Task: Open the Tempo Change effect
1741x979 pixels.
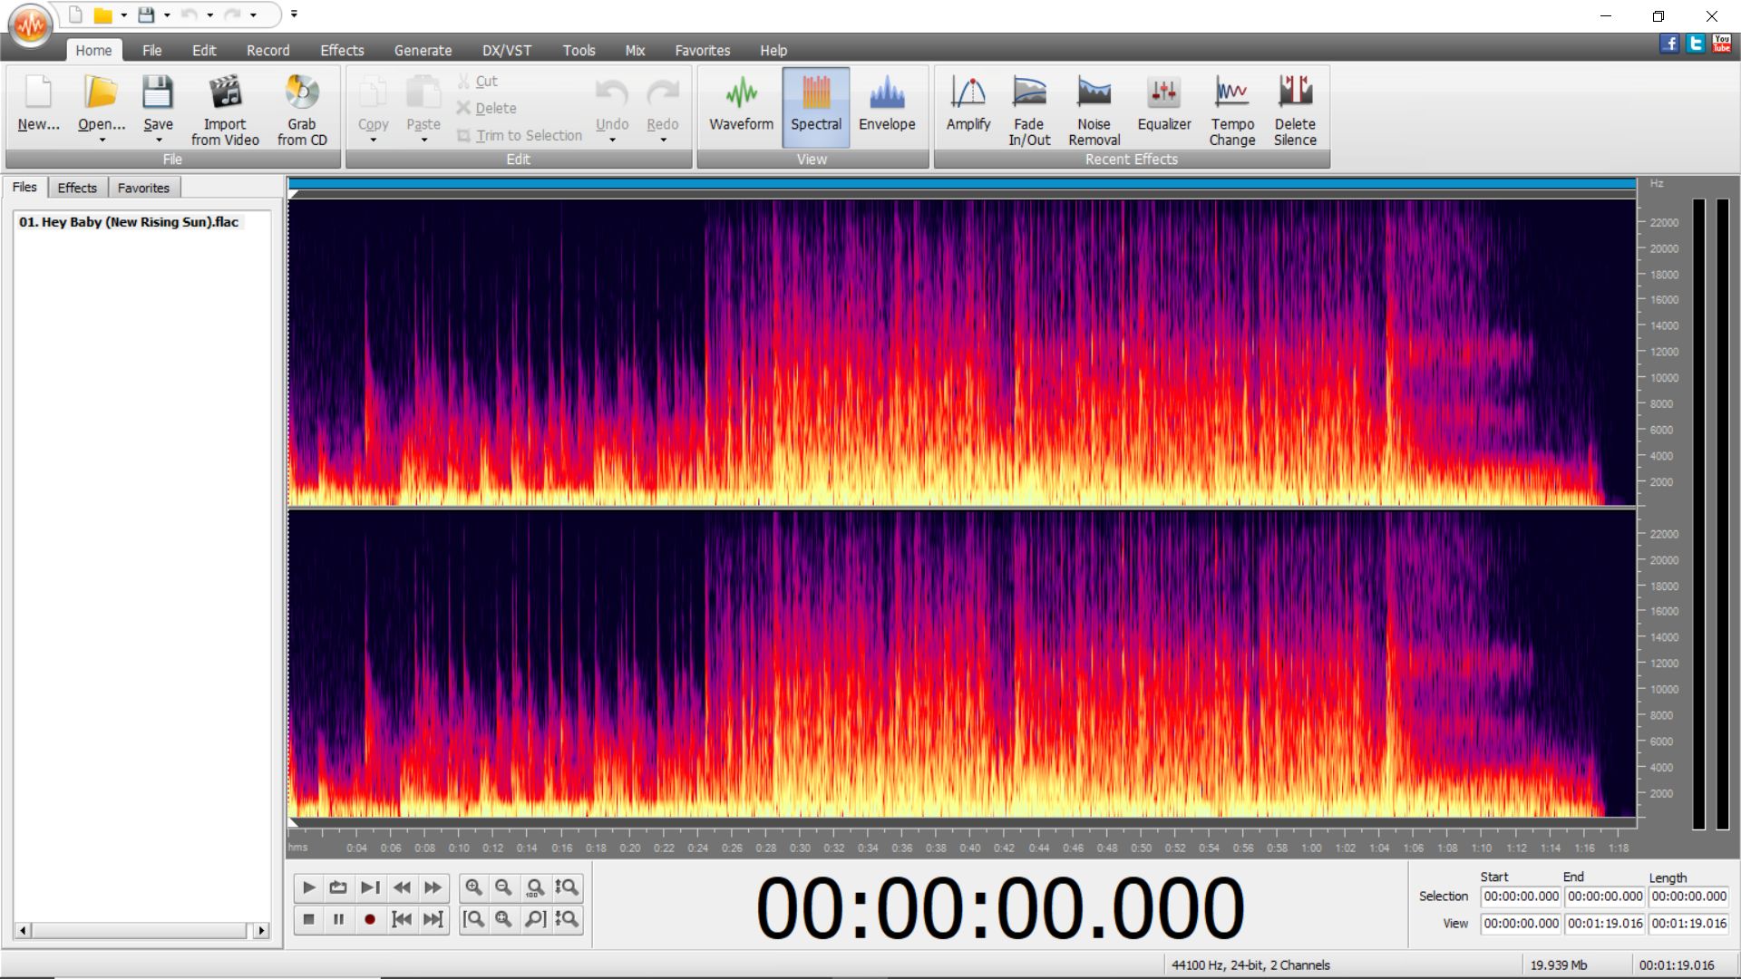Action: point(1231,108)
